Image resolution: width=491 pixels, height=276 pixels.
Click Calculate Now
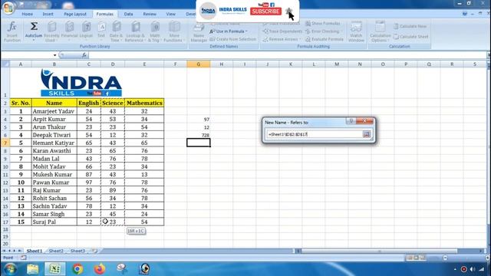tap(410, 26)
